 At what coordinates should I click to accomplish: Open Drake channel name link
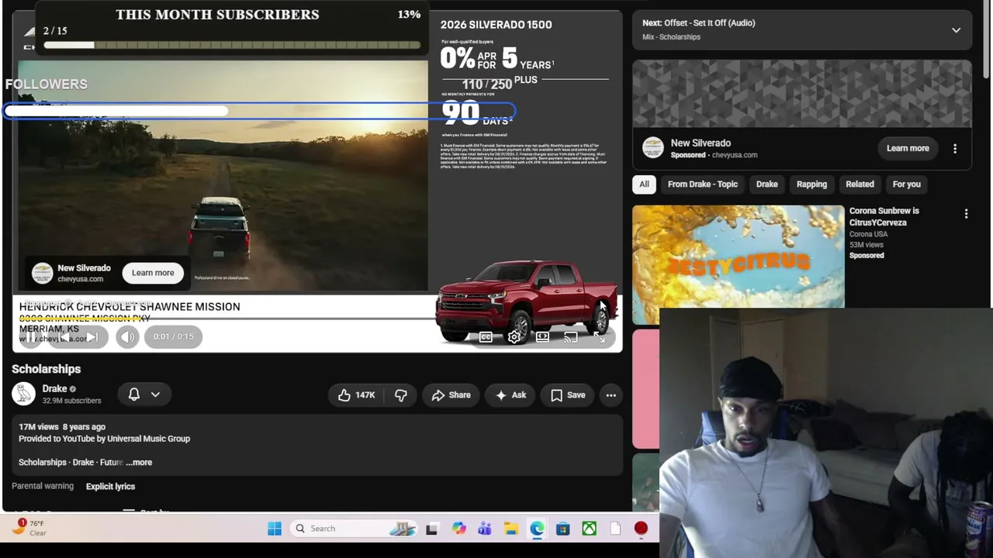coord(54,389)
